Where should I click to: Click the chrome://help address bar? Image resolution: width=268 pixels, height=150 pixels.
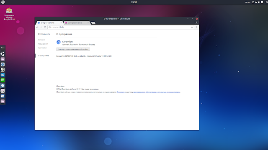click(121, 27)
